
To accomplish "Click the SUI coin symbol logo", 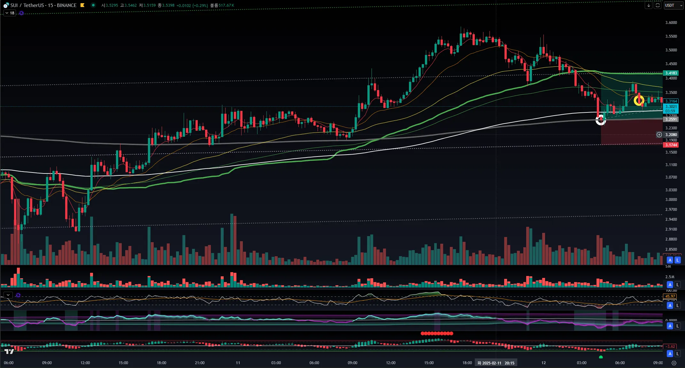I will click(x=6, y=5).
